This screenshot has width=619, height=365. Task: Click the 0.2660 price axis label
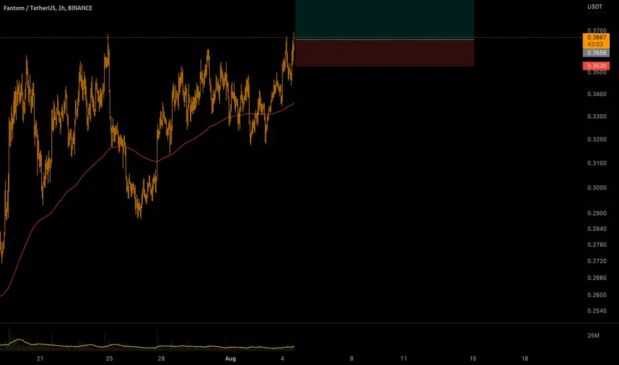[596, 278]
